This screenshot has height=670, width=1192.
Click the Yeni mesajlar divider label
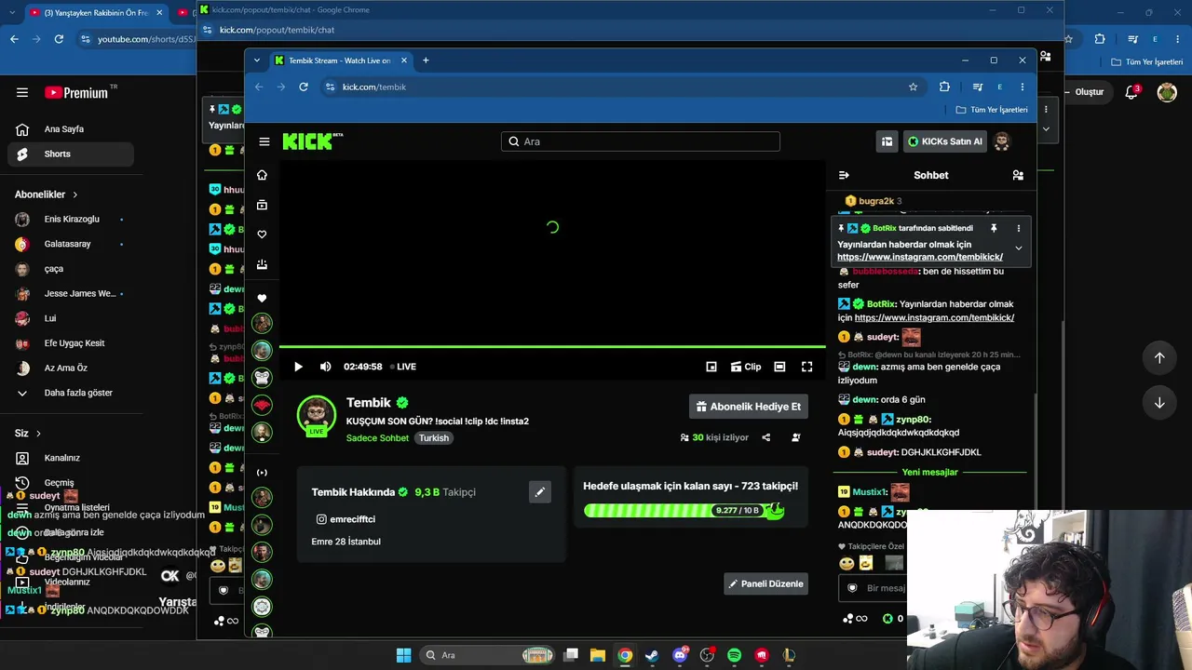(930, 473)
